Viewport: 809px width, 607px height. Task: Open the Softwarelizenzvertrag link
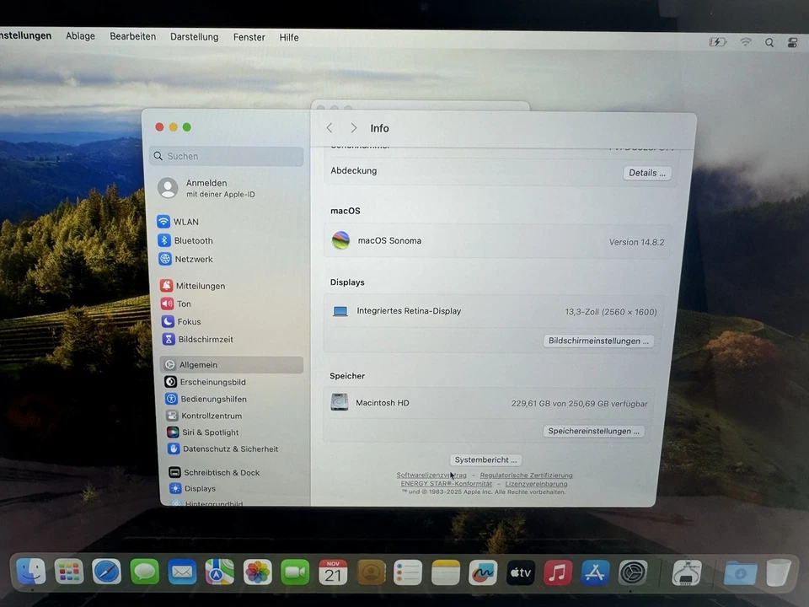coord(431,475)
